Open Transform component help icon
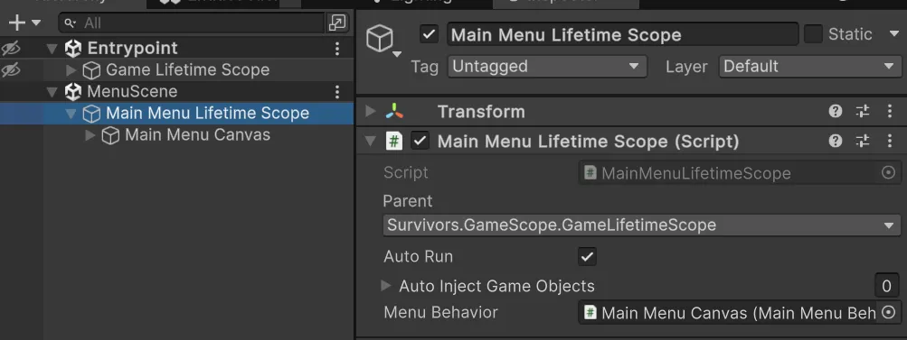 coord(836,112)
